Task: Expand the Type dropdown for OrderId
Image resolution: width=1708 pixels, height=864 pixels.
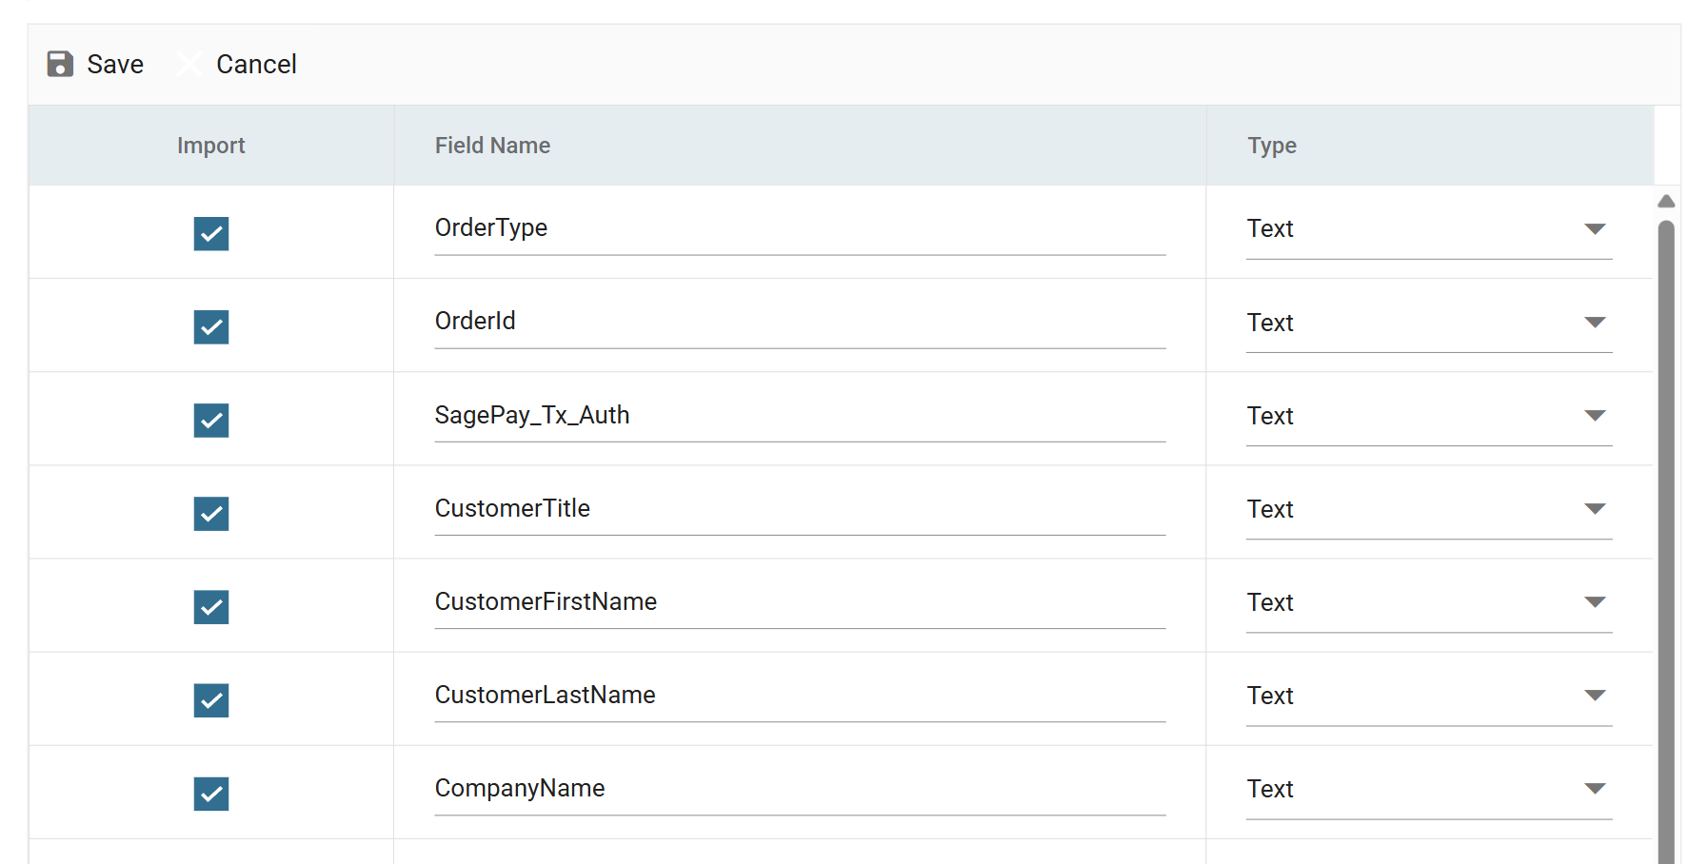Action: [x=1429, y=323]
